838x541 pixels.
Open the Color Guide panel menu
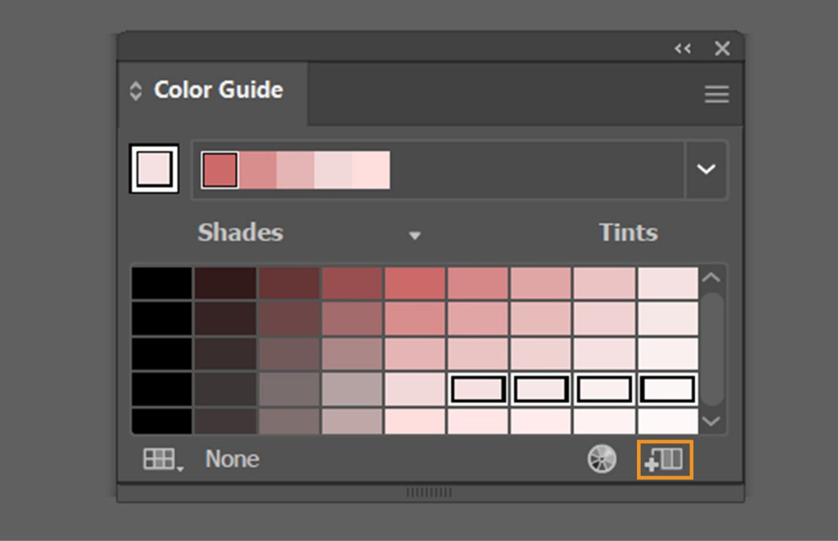716,95
